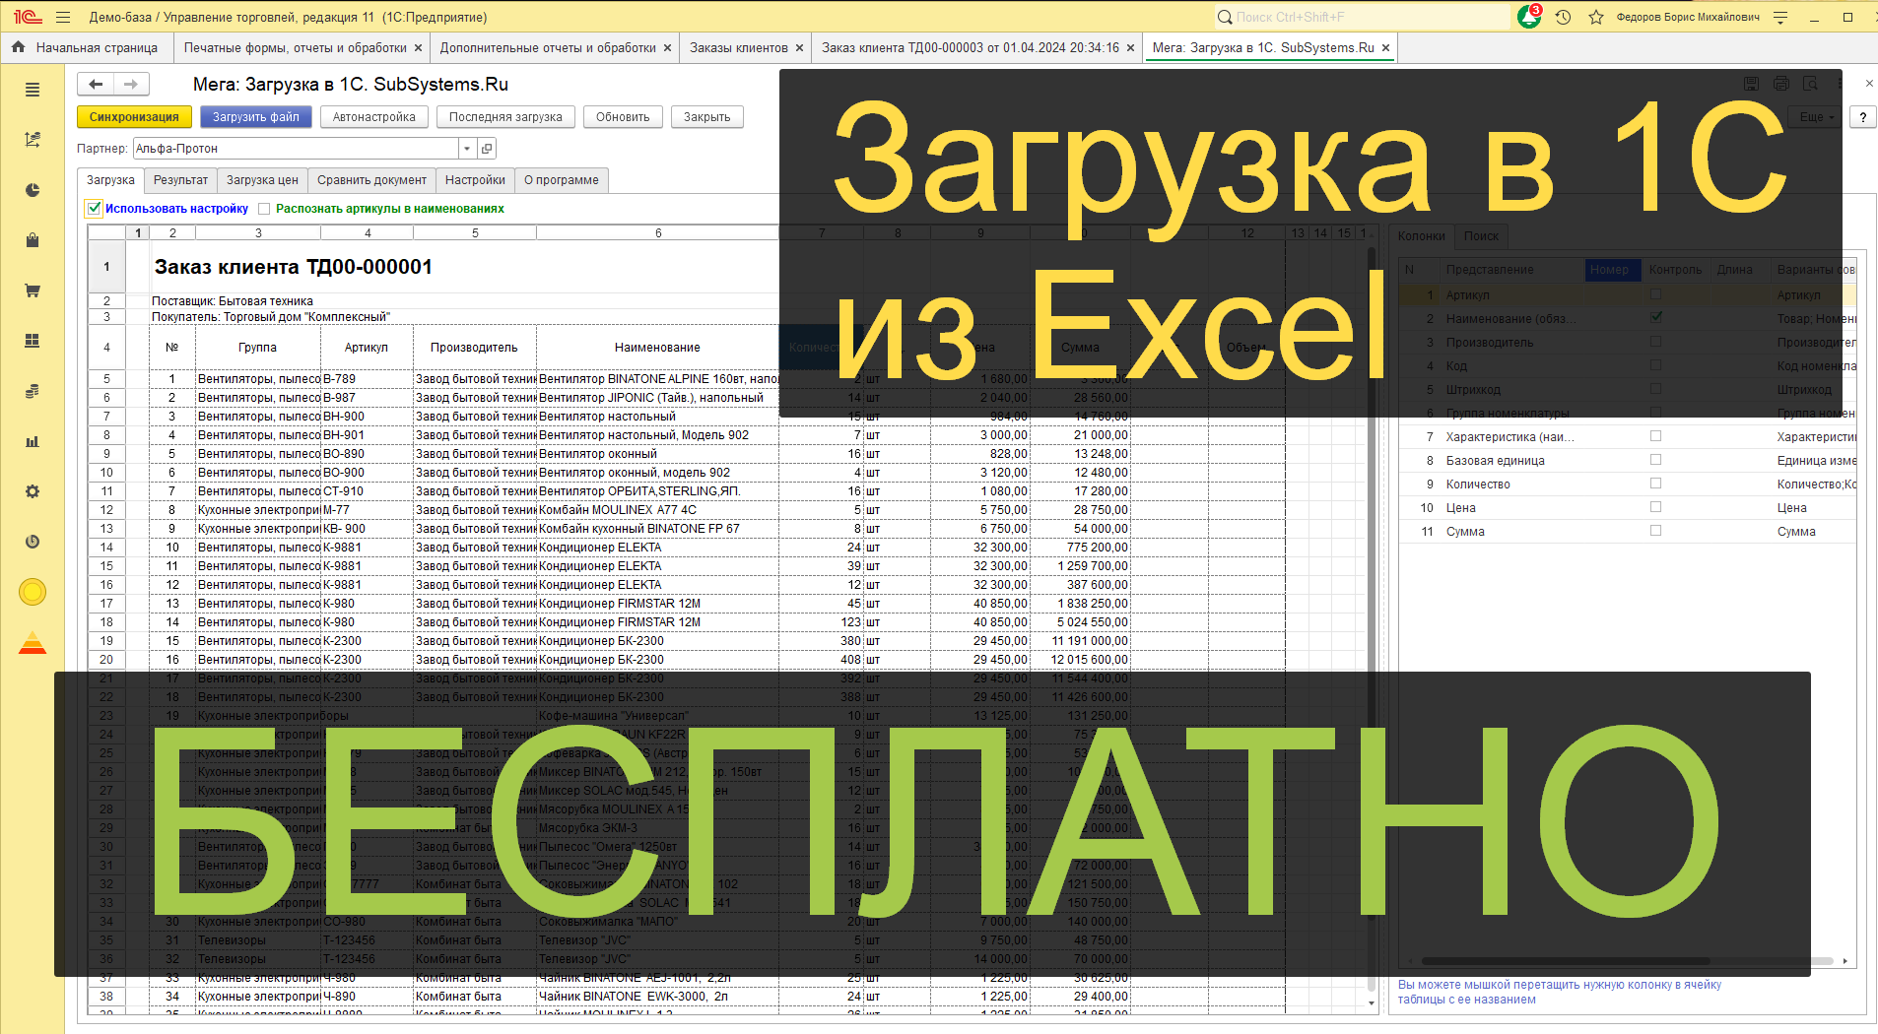Click the 1C logo icon in the title bar
Viewport: 1878px width, 1034px height.
point(28,17)
